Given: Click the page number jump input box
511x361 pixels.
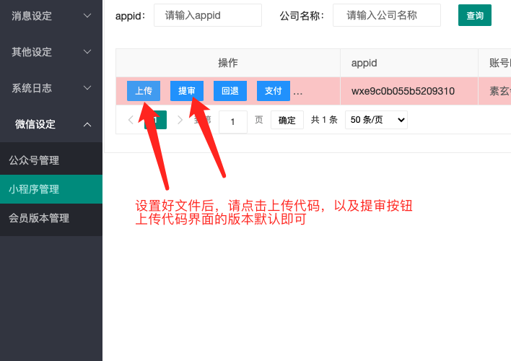Looking at the screenshot, I should pos(232,121).
